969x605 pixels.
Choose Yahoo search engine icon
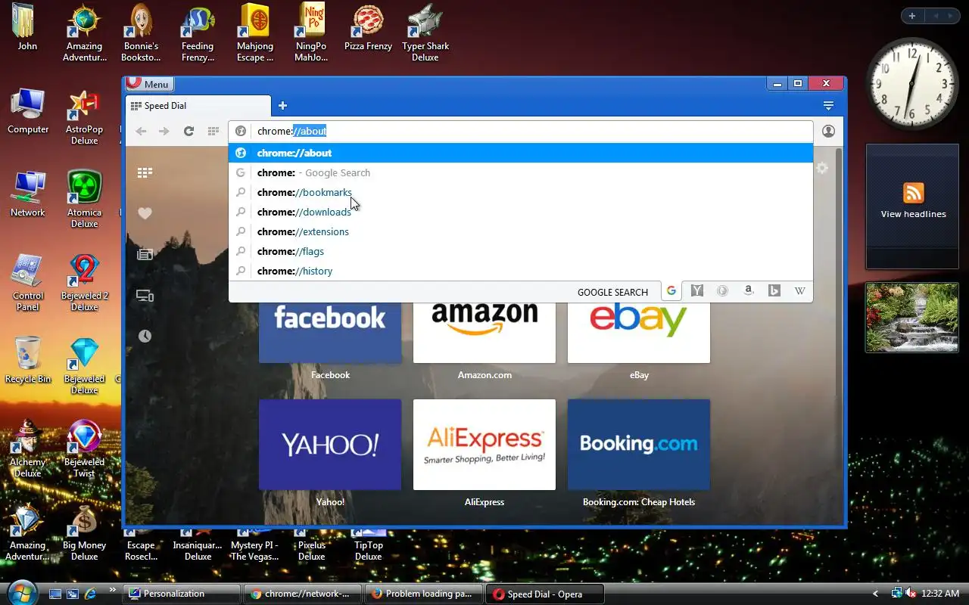tap(697, 291)
